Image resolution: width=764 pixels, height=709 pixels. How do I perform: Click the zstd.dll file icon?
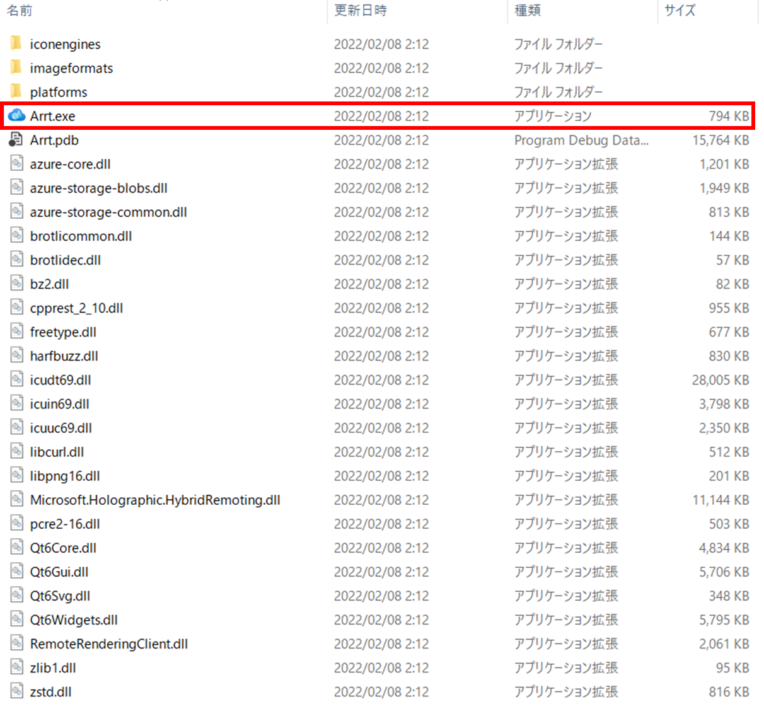16,691
